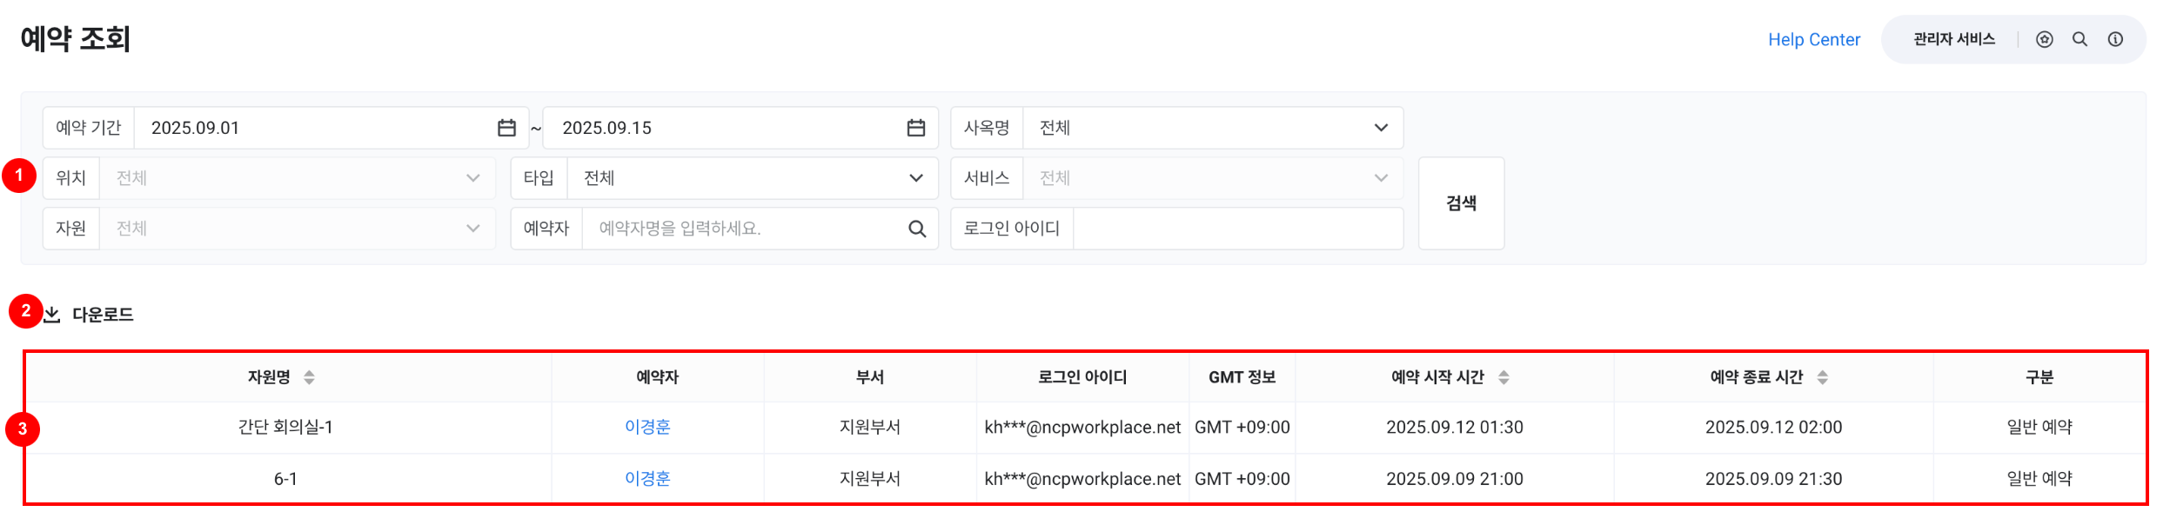Click the info icon in header
Image resolution: width=2170 pixels, height=525 pixels.
(x=2115, y=39)
